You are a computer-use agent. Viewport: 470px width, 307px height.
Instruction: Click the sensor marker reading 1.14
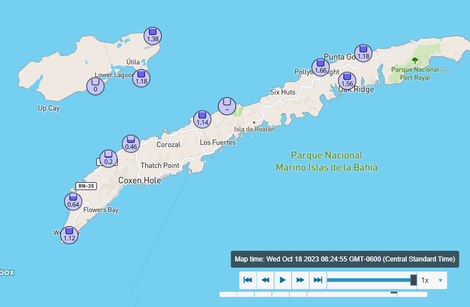(x=202, y=119)
